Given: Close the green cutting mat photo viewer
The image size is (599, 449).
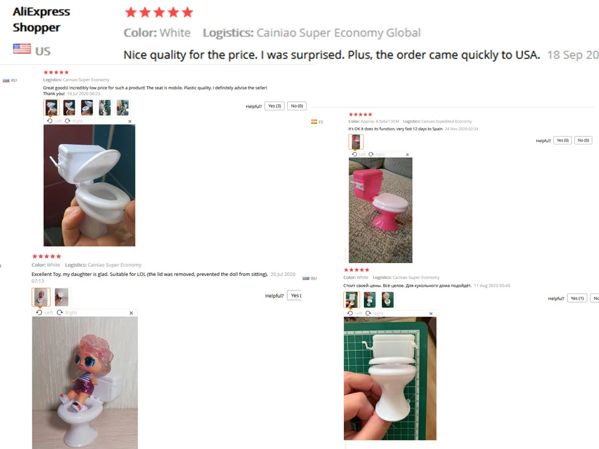Looking at the screenshot, I should point(431,313).
